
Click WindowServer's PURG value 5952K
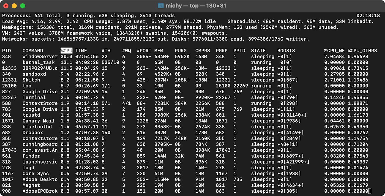pyautogui.click(x=182, y=57)
